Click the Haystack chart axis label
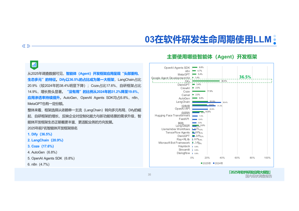This screenshot has height=211, width=299. [184, 146]
